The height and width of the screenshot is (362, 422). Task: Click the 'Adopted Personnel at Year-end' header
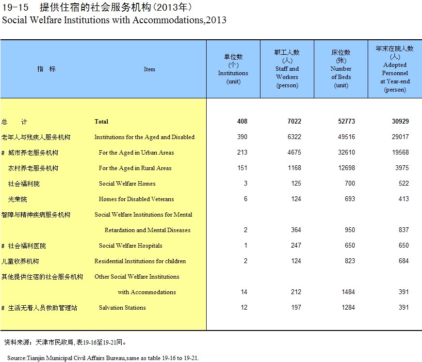395,69
